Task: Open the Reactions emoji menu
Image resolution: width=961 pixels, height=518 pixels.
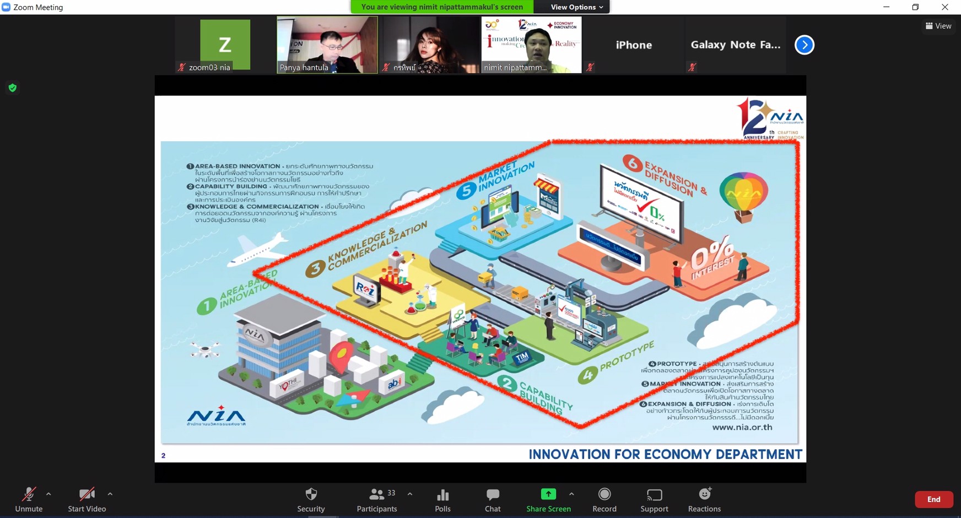Action: point(704,499)
